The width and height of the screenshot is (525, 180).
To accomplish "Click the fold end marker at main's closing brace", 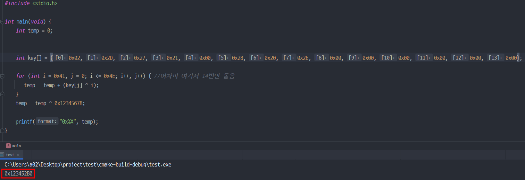I will (x=2, y=131).
